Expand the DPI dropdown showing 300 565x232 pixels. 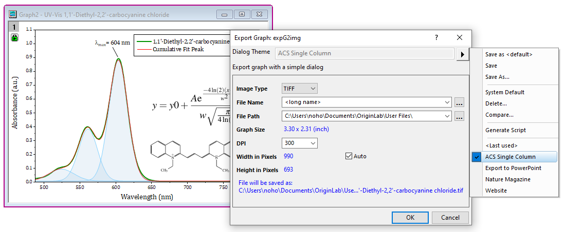click(x=300, y=143)
